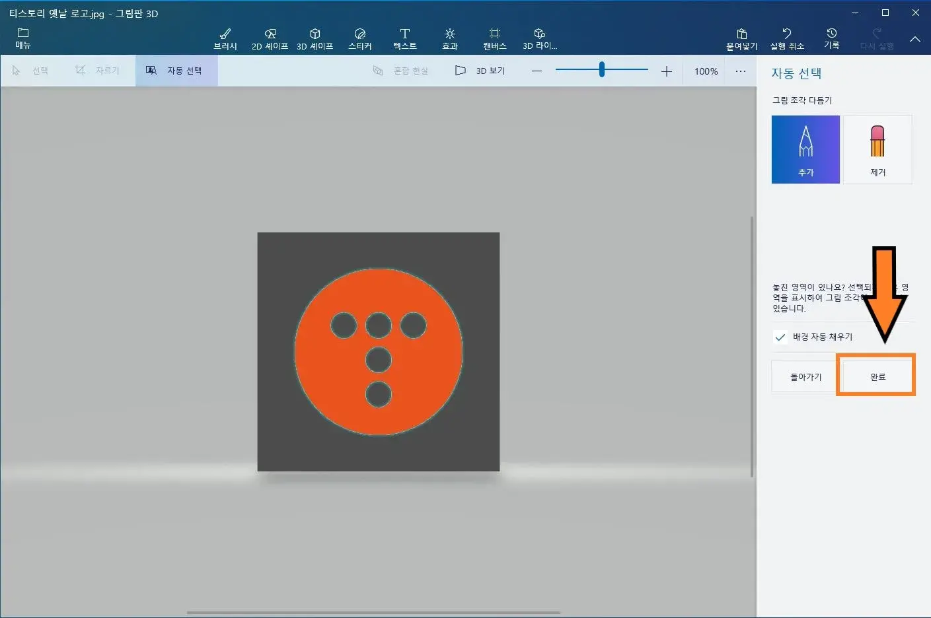Zoom out with the minus button
Screen dimensions: 931x618
537,71
